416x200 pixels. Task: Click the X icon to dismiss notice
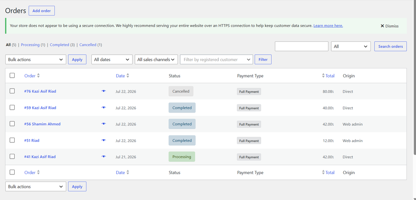(x=382, y=26)
